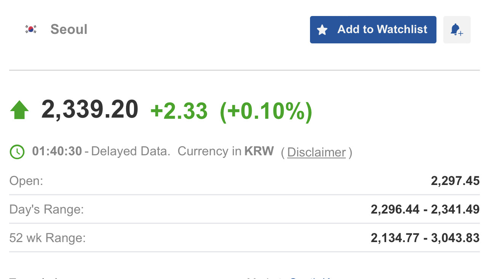
Task: Click the (+0.10%) percentage change
Action: 266,111
